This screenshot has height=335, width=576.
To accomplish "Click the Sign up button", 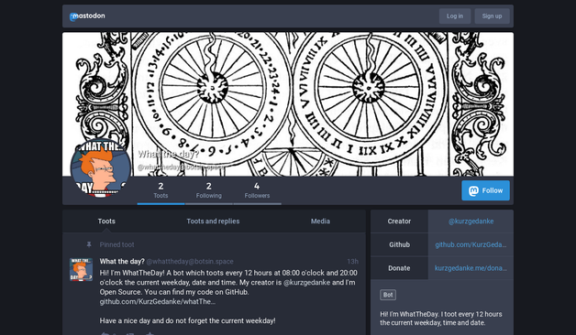I will [492, 16].
